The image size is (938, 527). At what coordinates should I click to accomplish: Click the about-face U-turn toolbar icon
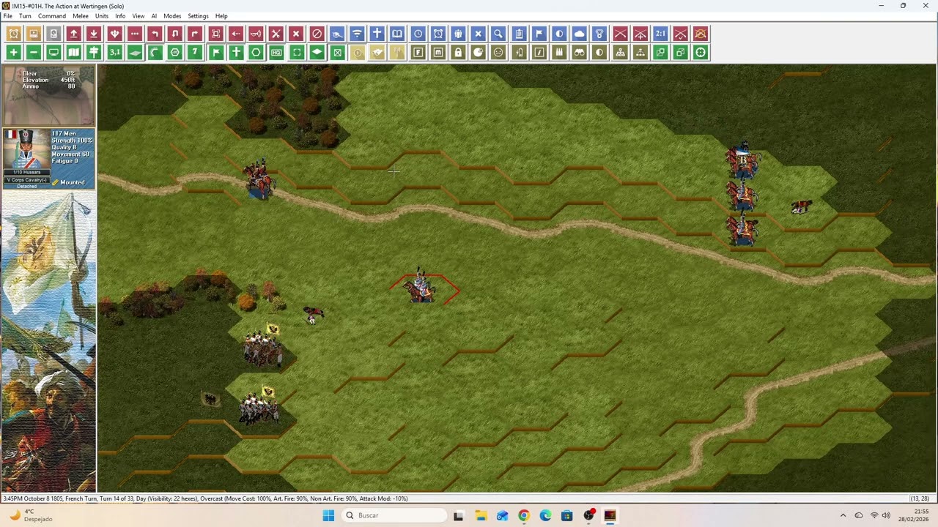click(174, 34)
